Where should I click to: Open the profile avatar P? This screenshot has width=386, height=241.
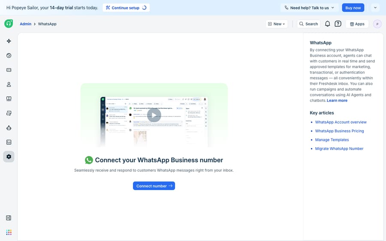[377, 24]
